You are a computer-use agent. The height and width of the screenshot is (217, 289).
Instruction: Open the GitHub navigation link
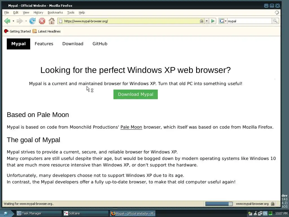(100, 44)
